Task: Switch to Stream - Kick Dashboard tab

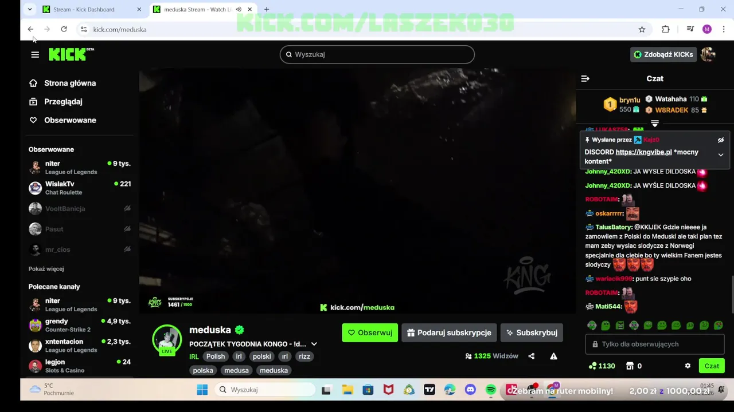Action: pyautogui.click(x=91, y=9)
